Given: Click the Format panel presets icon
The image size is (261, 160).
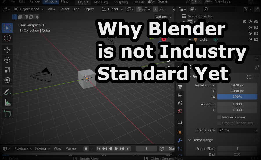Looking at the screenshot, I should tap(249, 77).
